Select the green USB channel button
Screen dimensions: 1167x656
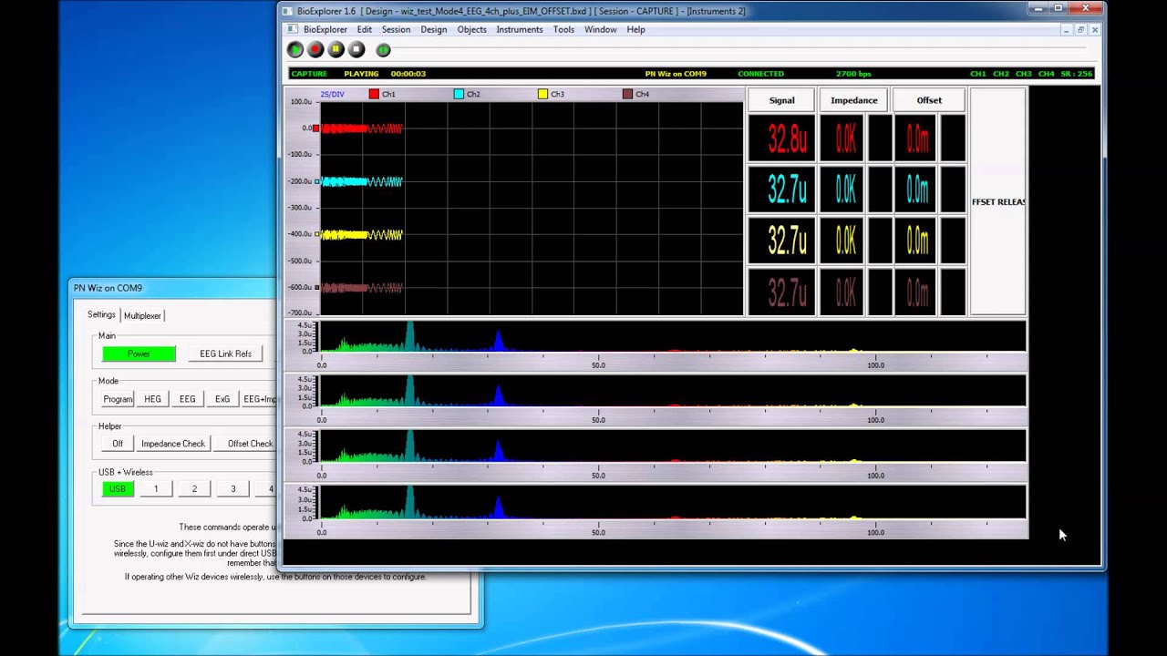(x=118, y=489)
